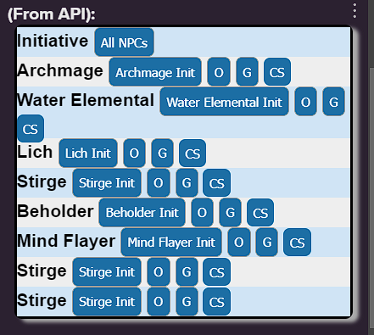The image size is (374, 335).
Task: Click the Mind Flayer row's CS button
Action: click(x=297, y=242)
